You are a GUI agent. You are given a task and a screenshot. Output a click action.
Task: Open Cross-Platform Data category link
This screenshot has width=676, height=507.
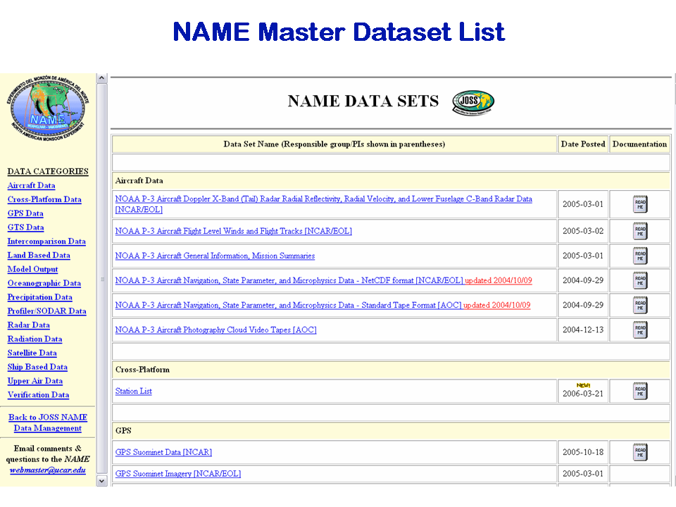[44, 199]
